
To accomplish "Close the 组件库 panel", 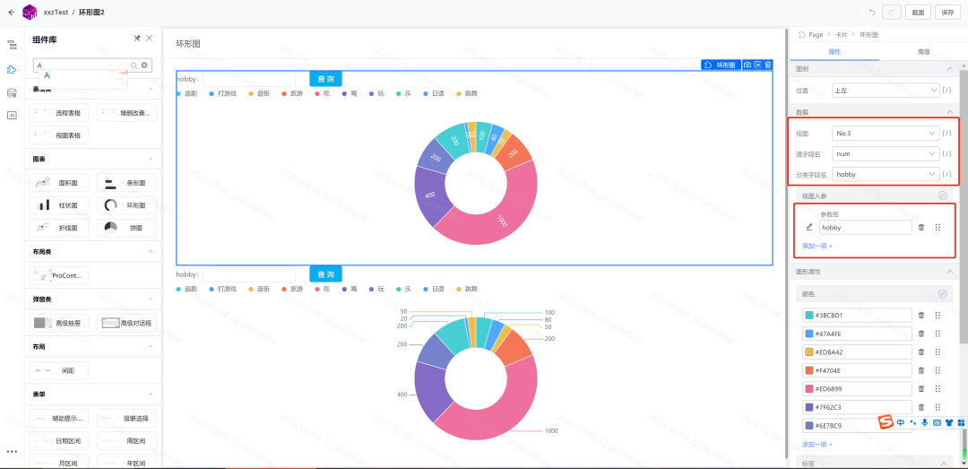I will 150,39.
